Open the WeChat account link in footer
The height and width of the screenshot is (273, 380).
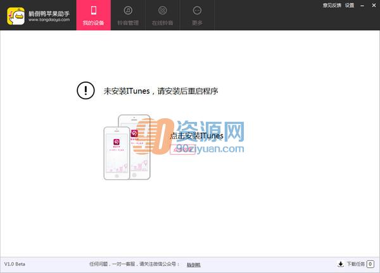pyautogui.click(x=193, y=265)
